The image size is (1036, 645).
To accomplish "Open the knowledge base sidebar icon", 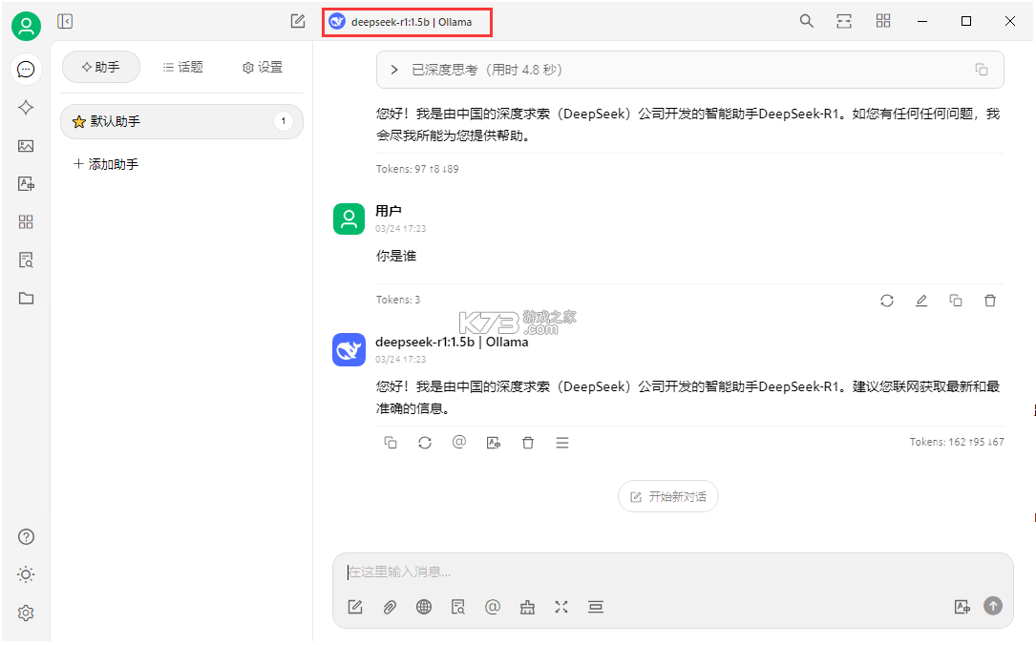I will click(x=26, y=260).
